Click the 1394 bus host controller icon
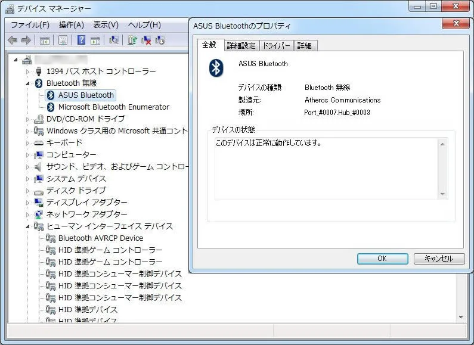Screen dimensions: 474x345 tap(39, 72)
